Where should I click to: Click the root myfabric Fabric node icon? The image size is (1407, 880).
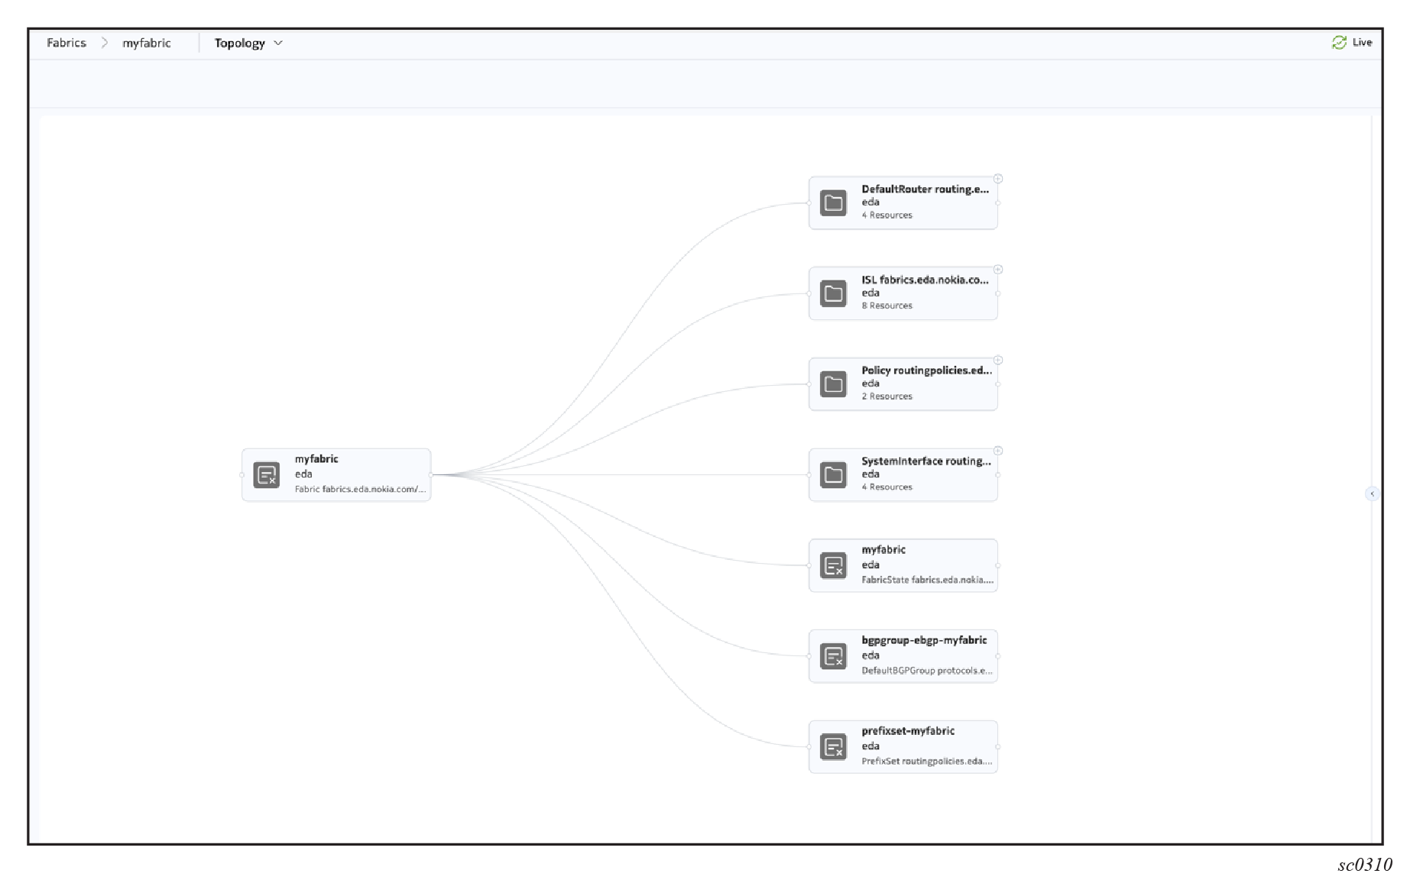point(266,475)
